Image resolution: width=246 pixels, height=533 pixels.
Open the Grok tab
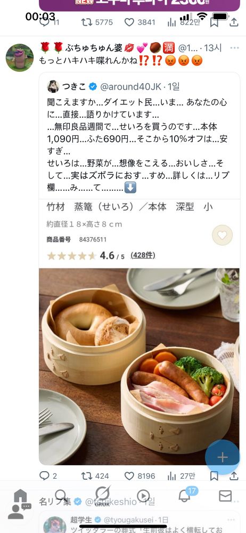102,496
